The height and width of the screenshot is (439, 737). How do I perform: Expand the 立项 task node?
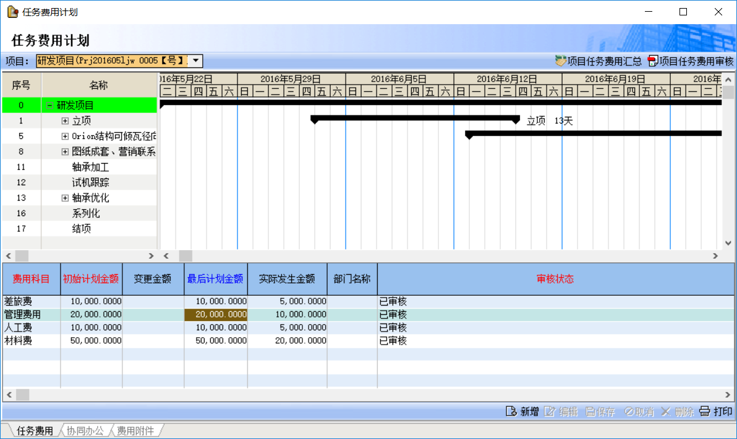coord(65,121)
